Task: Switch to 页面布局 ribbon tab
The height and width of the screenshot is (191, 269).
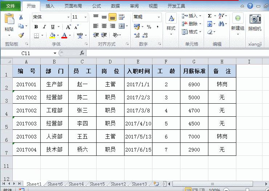Action: (x=73, y=6)
